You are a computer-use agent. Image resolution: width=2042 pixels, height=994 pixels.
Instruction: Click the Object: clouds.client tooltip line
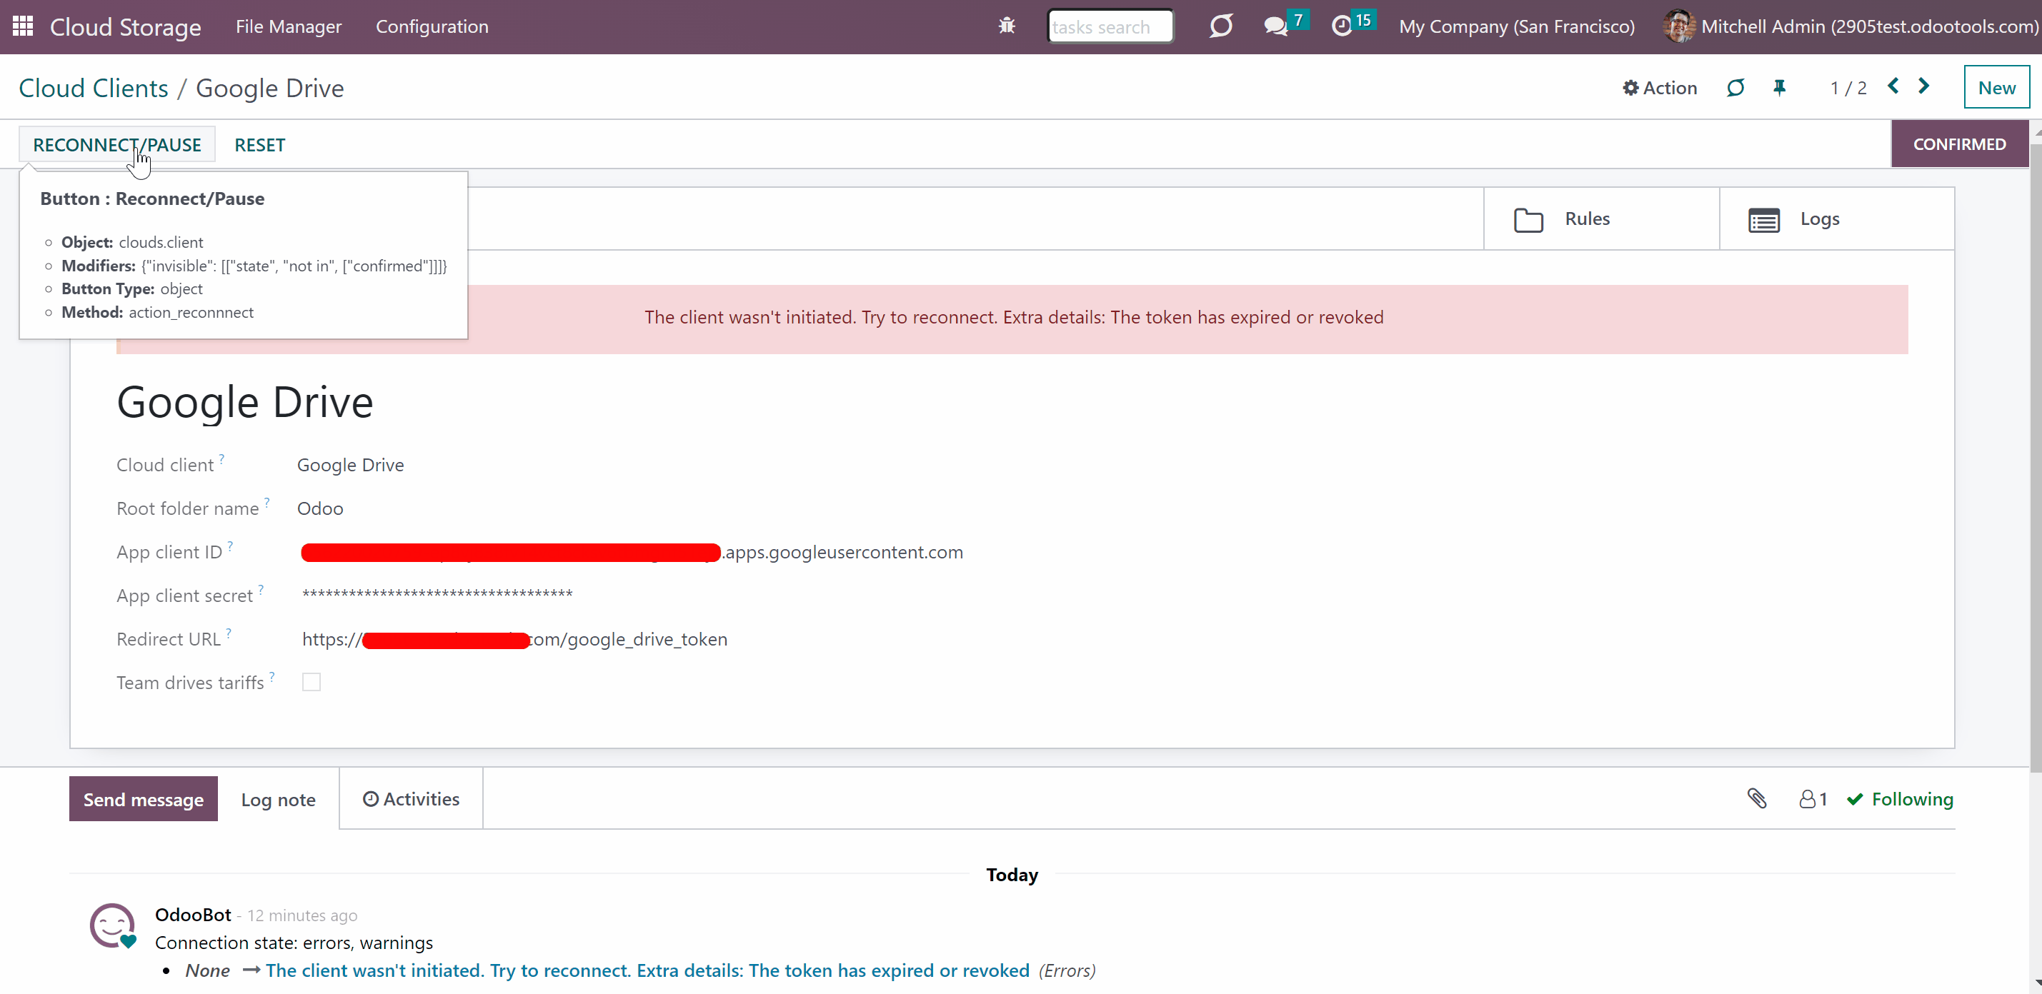tap(132, 242)
